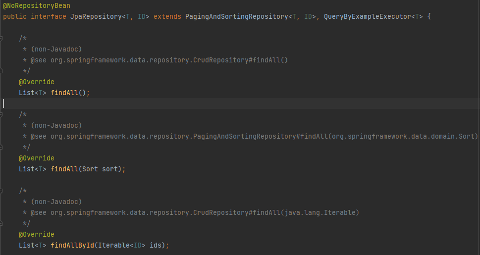Screen dimensions: 480x255
Task: Click the 'extends' keyword
Action: [x=167, y=16]
